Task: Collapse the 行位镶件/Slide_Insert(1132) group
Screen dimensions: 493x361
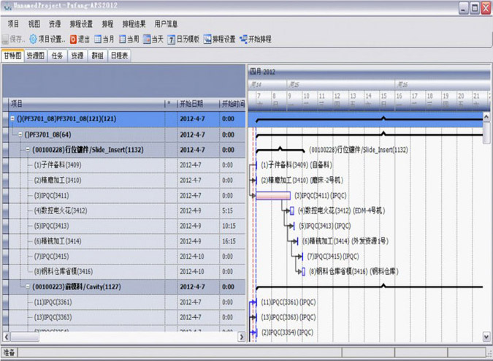Action: click(28, 149)
